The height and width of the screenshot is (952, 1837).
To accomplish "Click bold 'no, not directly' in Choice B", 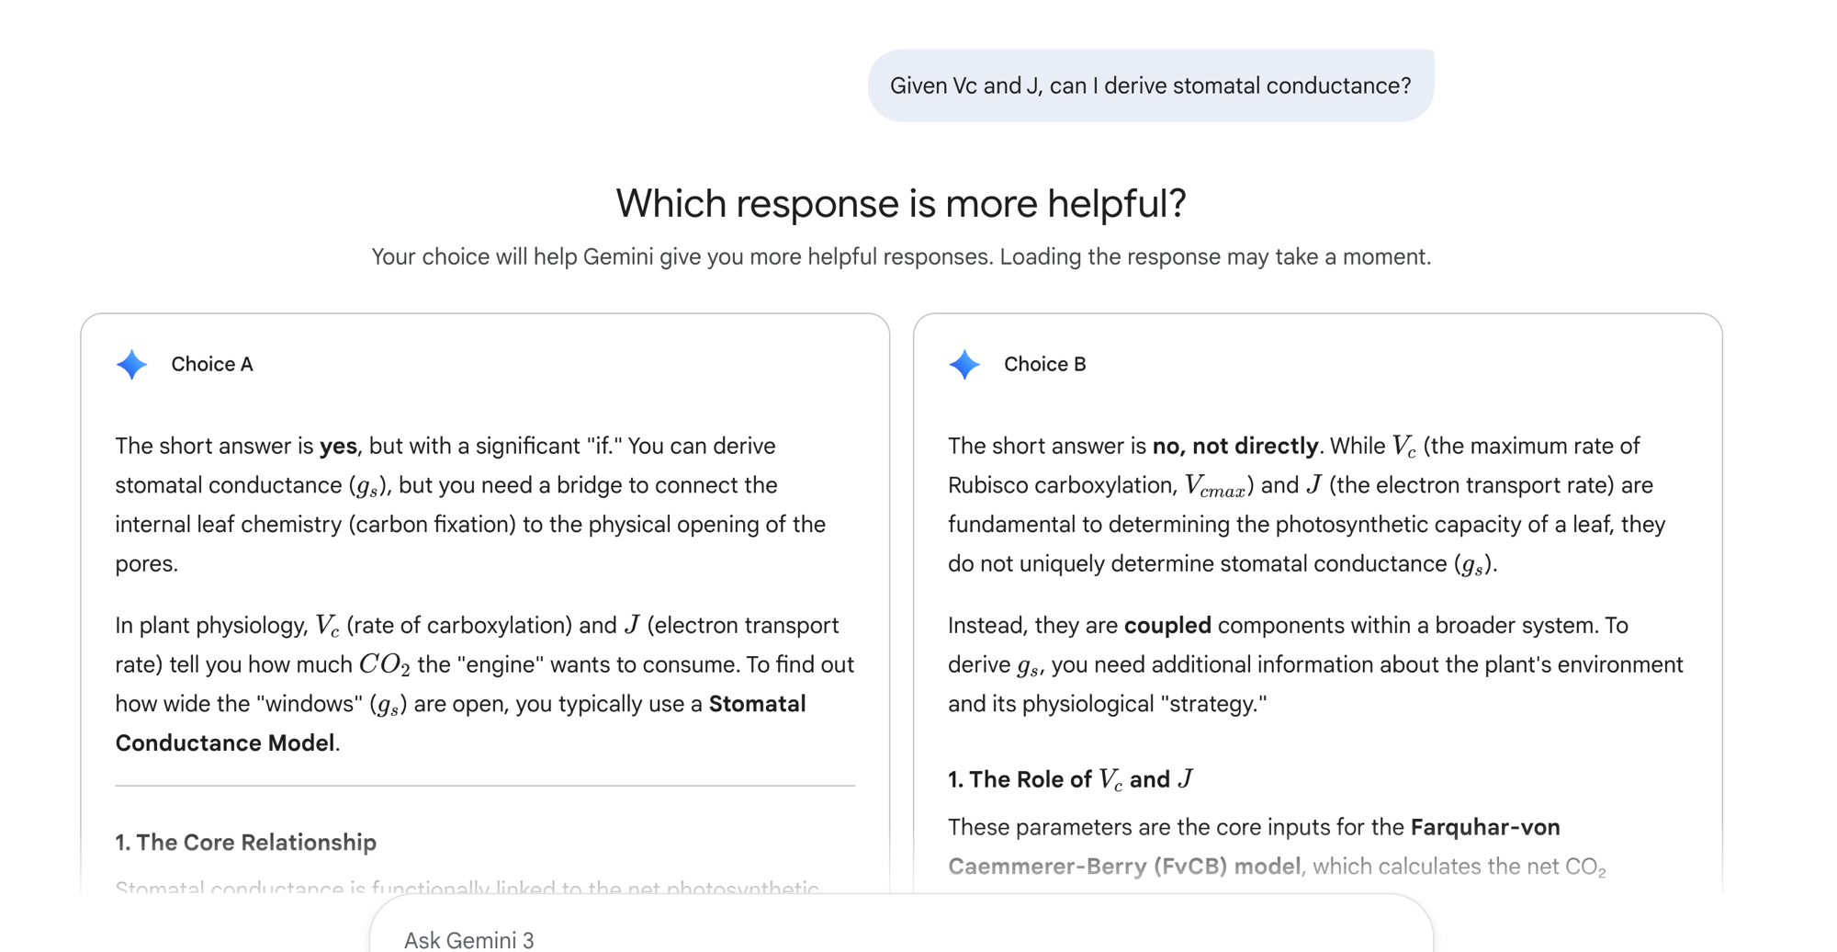I will coord(1235,447).
